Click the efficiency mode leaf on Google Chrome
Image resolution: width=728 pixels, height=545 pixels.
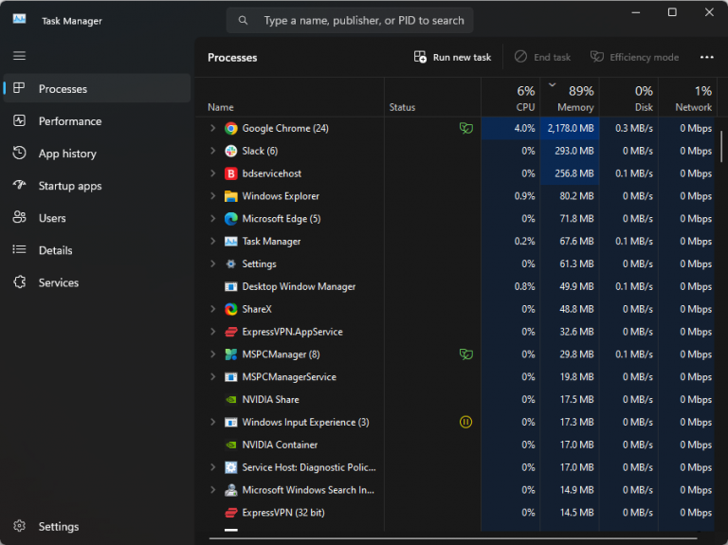[465, 128]
